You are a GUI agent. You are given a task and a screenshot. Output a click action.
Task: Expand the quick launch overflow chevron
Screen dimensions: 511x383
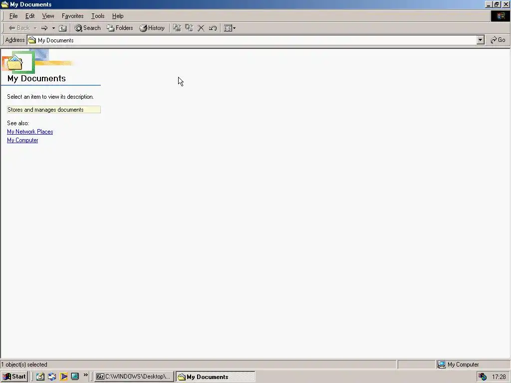tap(85, 375)
